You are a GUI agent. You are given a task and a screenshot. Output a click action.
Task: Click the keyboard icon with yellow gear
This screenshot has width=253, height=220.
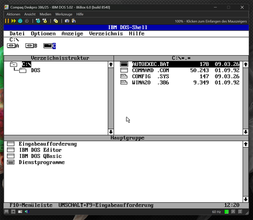[45, 21]
